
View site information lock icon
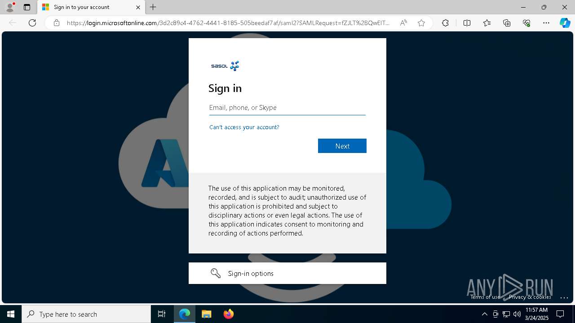click(57, 23)
